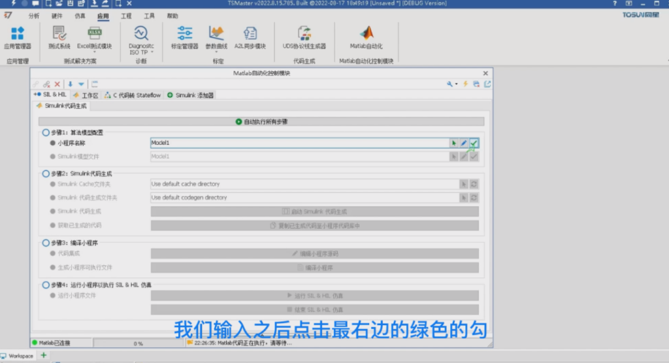
Task: Confirm 小程序名称 with the green checkmark
Action: (x=474, y=143)
